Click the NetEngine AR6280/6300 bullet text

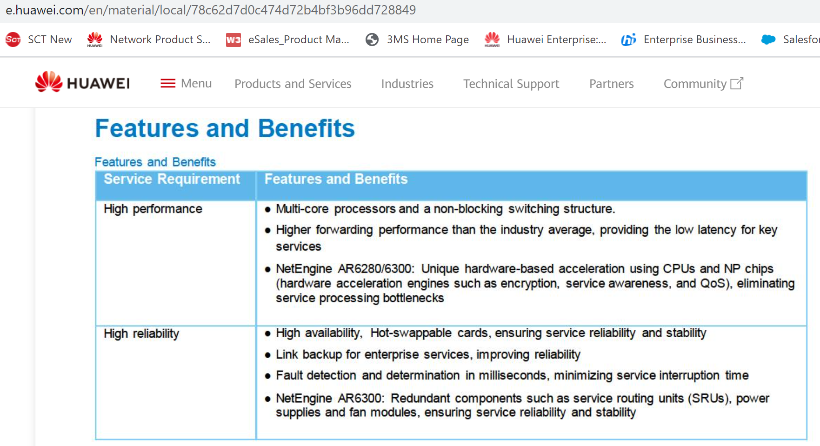click(535, 283)
